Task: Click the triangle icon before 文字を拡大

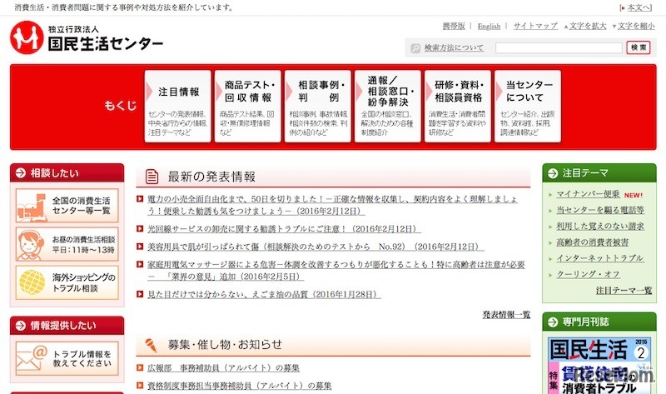Action: (566, 27)
